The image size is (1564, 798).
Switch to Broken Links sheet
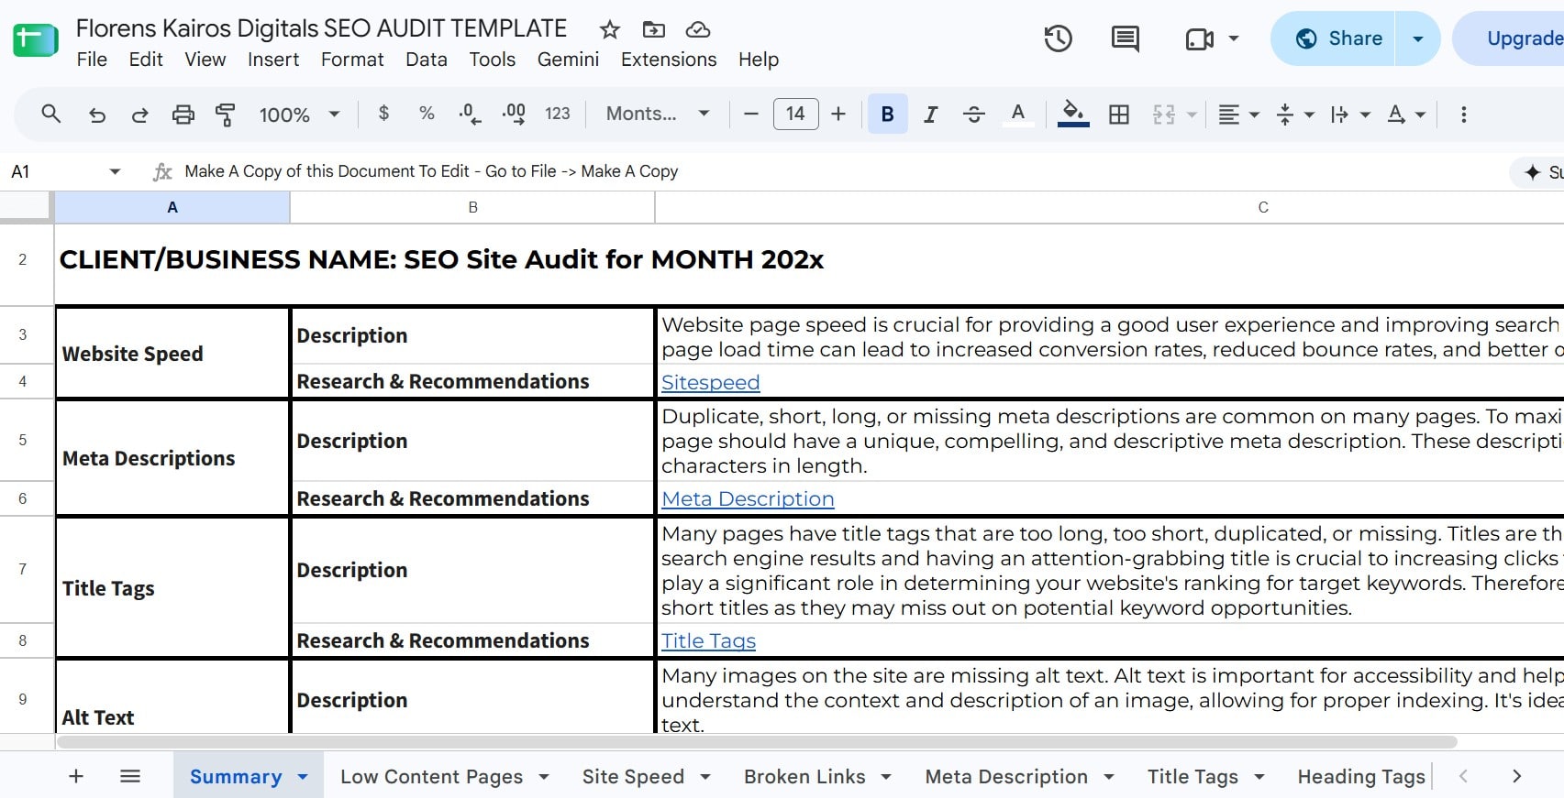[x=804, y=776]
